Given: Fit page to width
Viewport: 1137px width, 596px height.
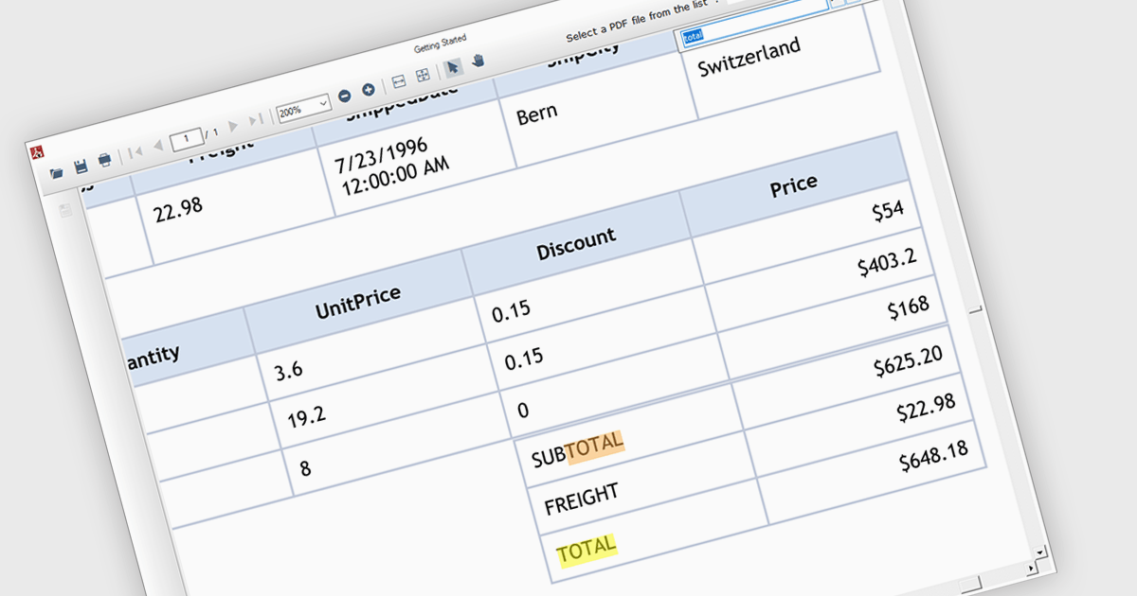Looking at the screenshot, I should [399, 81].
